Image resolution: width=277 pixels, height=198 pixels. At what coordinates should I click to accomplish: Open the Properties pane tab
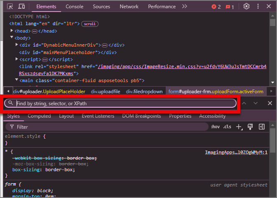(x=180, y=116)
